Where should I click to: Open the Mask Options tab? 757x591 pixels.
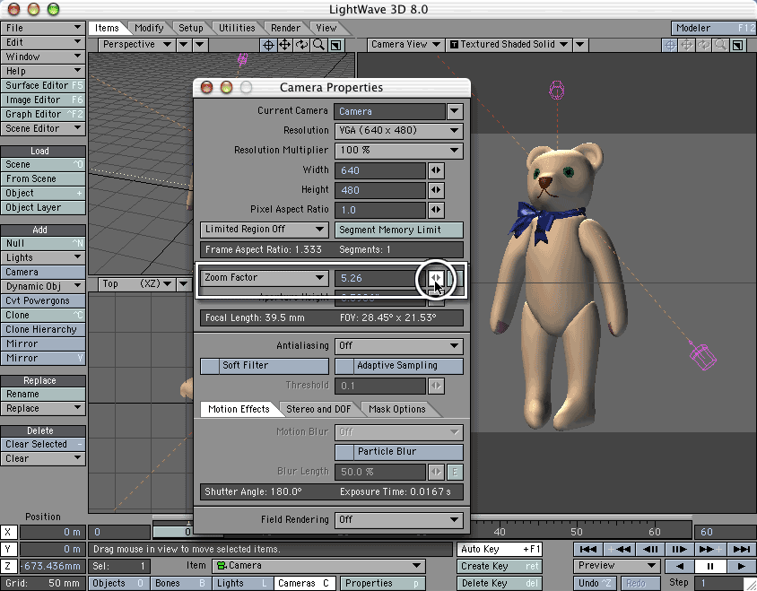[397, 409]
